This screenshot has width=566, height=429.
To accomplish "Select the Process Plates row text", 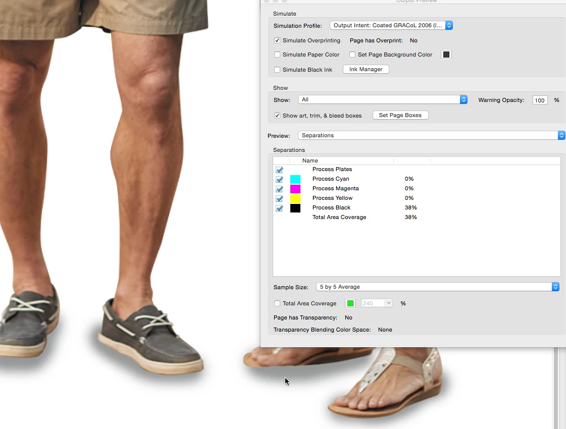I will [x=332, y=169].
